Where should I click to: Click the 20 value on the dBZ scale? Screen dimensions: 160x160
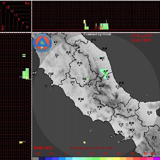92,154
